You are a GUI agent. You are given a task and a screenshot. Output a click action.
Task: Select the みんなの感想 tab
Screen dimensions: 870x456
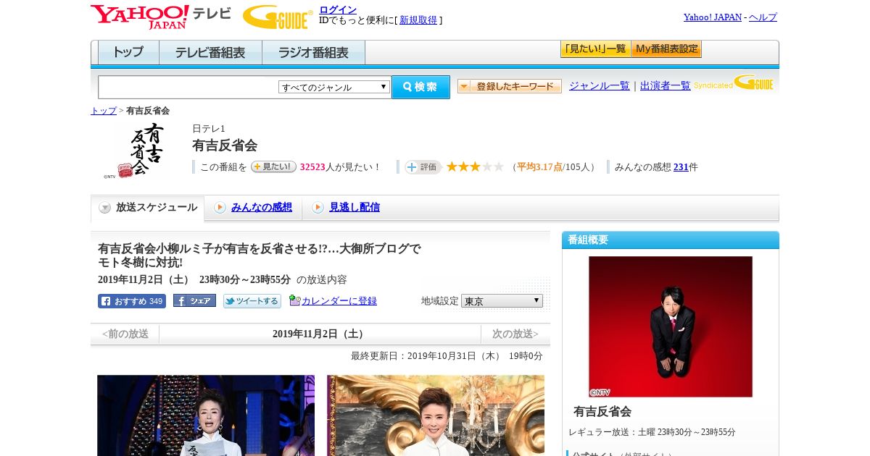262,207
